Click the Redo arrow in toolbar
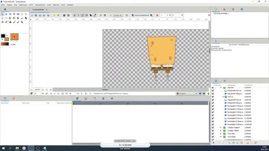Viewport: 269px width, 151px height. point(58,15)
